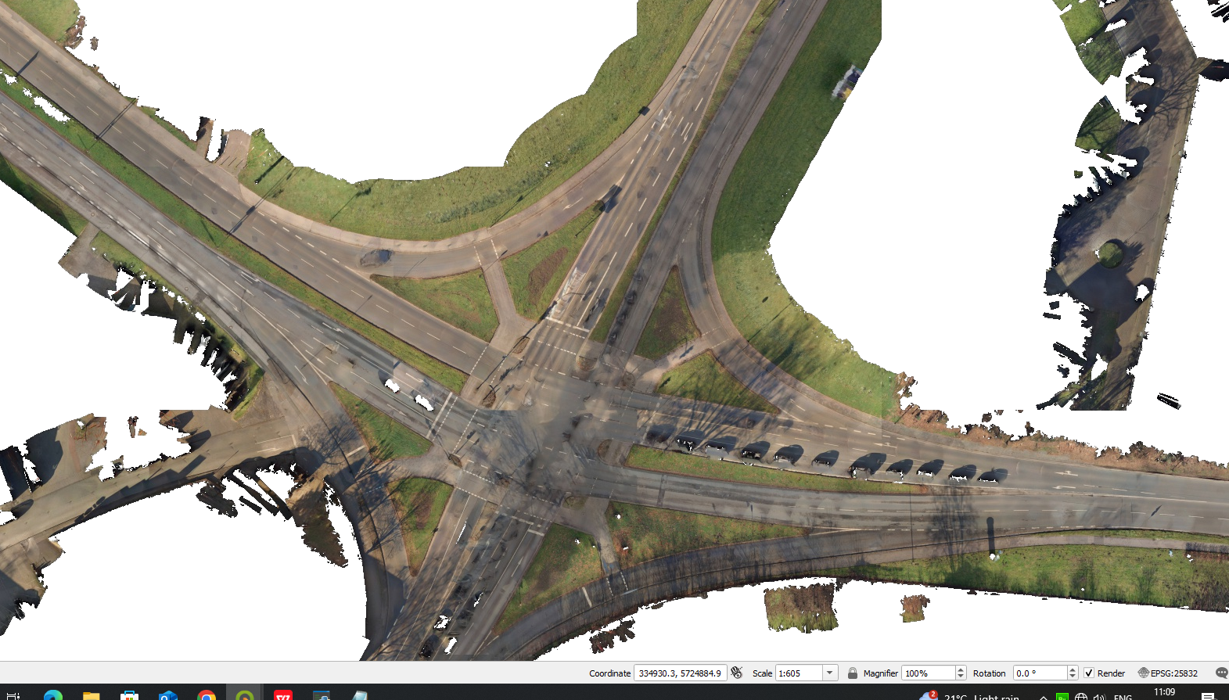Select the QGIS taskbar icon

click(245, 694)
